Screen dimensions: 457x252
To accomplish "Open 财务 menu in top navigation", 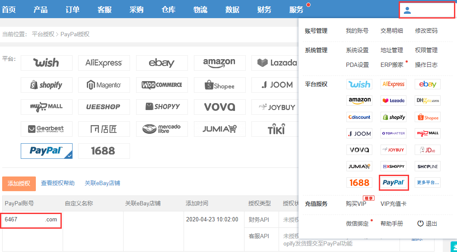I will [x=264, y=9].
